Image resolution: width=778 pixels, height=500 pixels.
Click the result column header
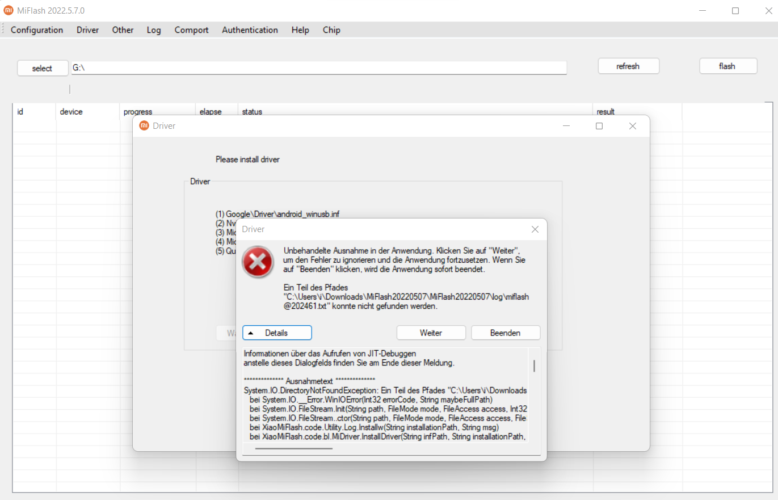(x=637, y=112)
